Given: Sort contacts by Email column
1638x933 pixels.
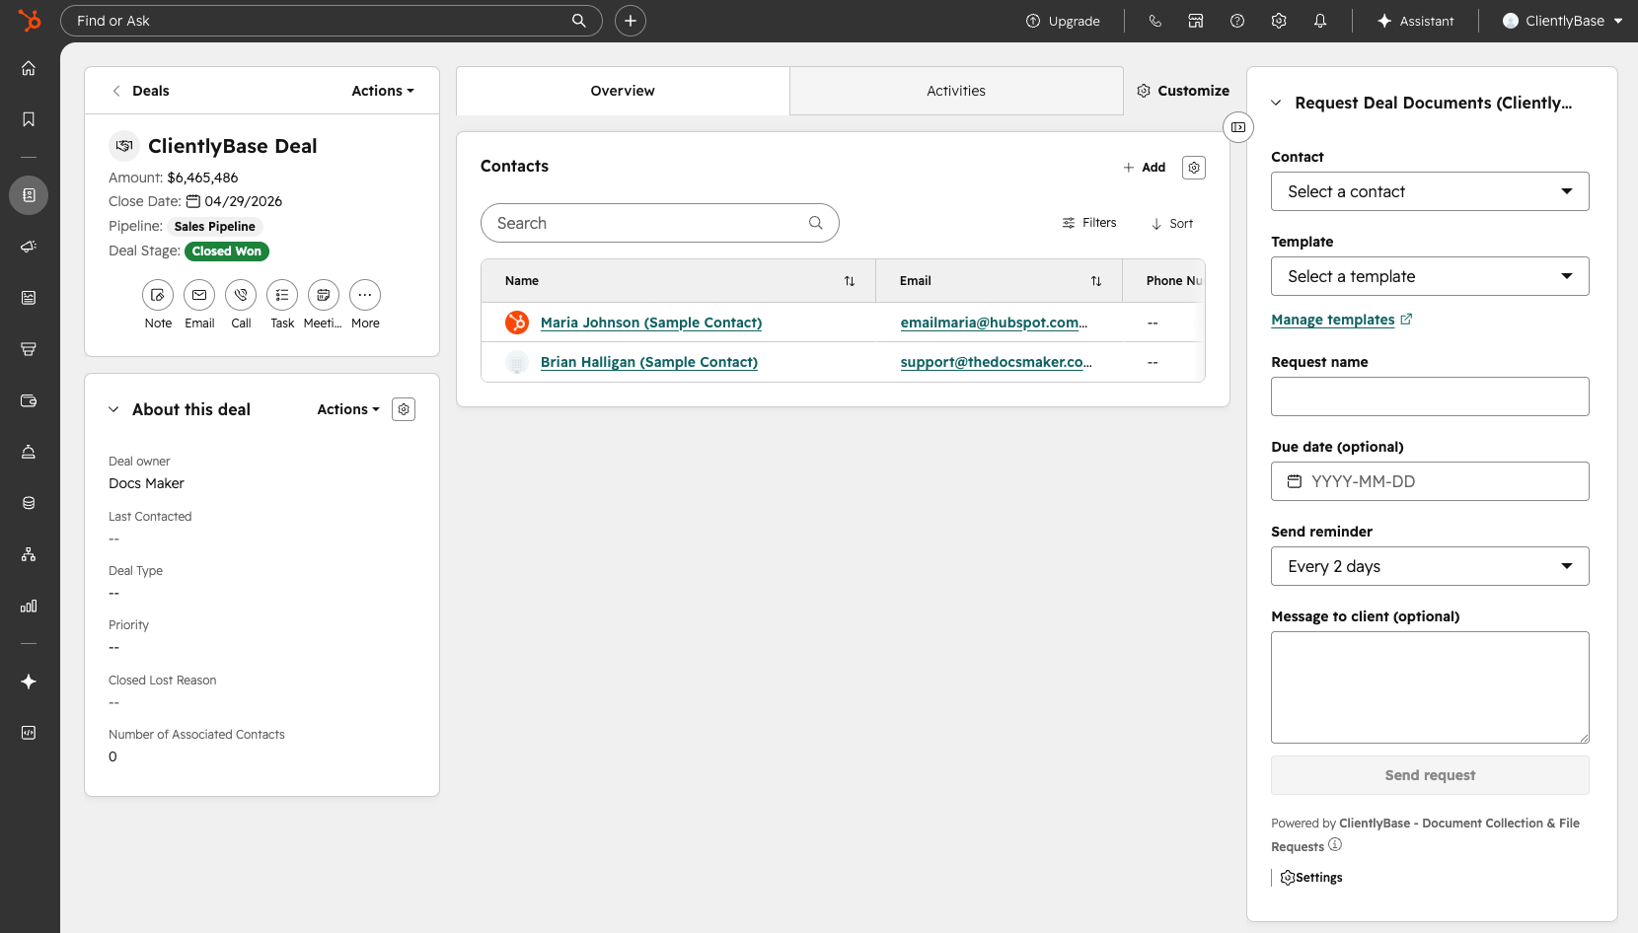Looking at the screenshot, I should tap(1096, 281).
